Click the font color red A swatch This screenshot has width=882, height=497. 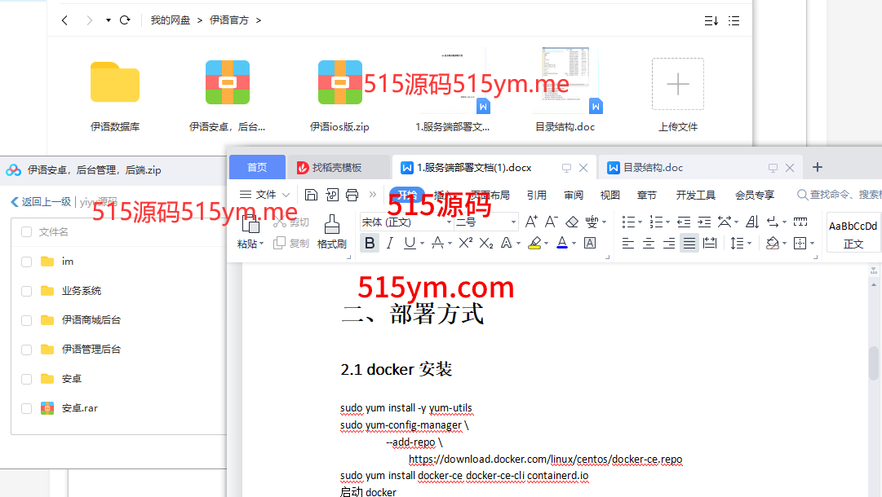tap(561, 243)
